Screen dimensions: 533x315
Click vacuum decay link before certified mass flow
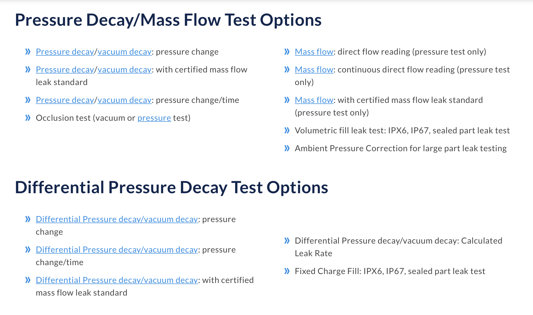[x=124, y=70]
